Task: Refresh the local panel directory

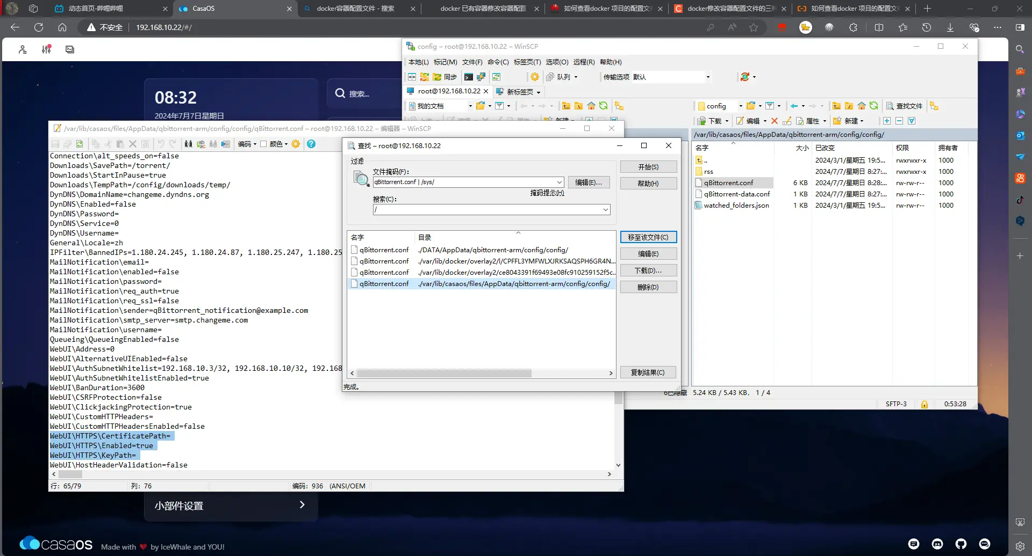Action: coord(604,106)
